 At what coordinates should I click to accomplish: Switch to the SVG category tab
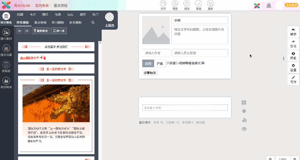(70, 14)
